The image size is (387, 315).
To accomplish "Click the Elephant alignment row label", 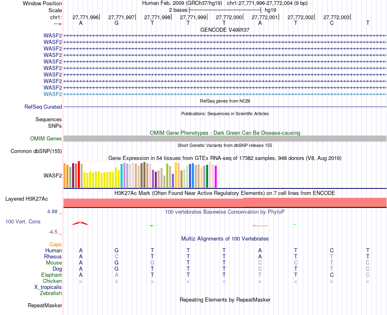I will (51, 275).
